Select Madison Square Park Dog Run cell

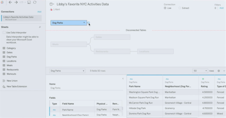[x=144, y=97]
